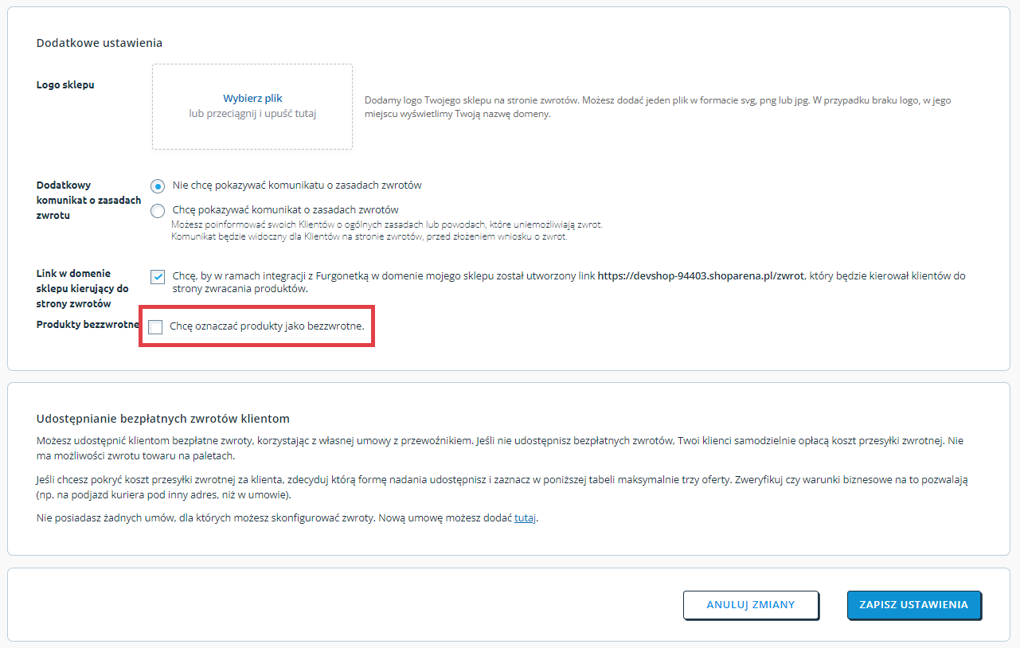Click label text 'Chcę pokazywać komunikat o zasadach zwrotów'
1020x648 pixels.
click(285, 210)
